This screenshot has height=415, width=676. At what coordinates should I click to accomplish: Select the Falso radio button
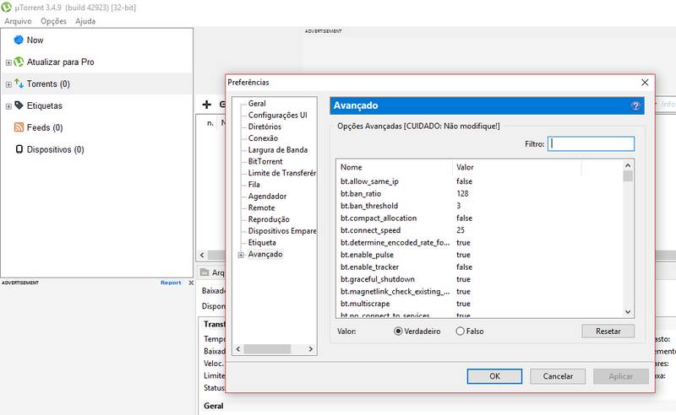click(460, 331)
